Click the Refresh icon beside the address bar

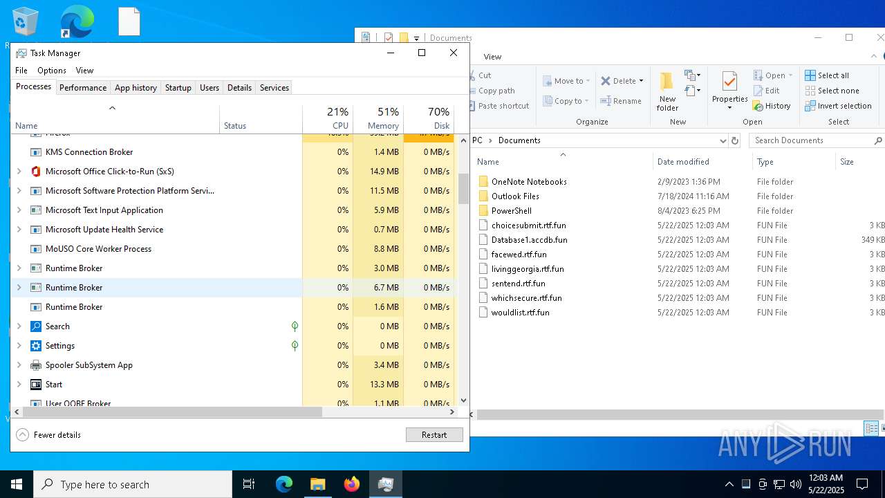(x=735, y=140)
